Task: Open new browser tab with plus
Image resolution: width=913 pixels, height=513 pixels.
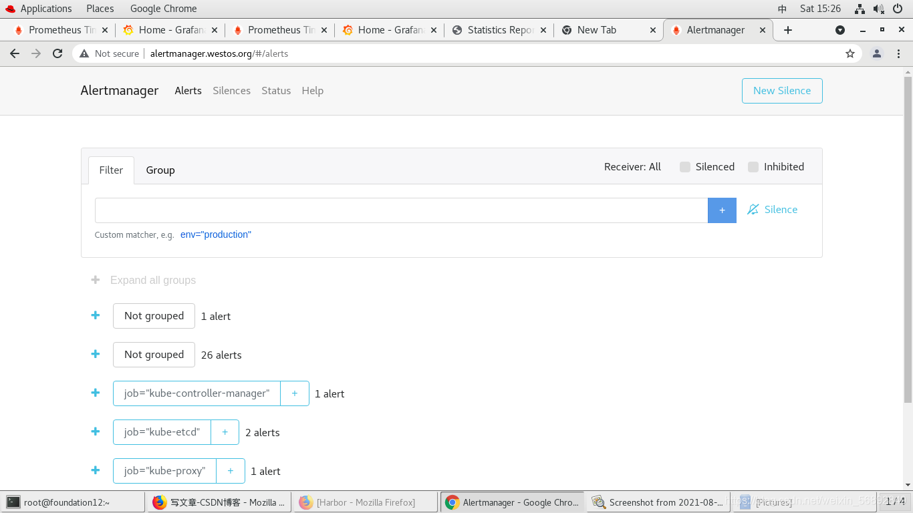Action: (788, 30)
